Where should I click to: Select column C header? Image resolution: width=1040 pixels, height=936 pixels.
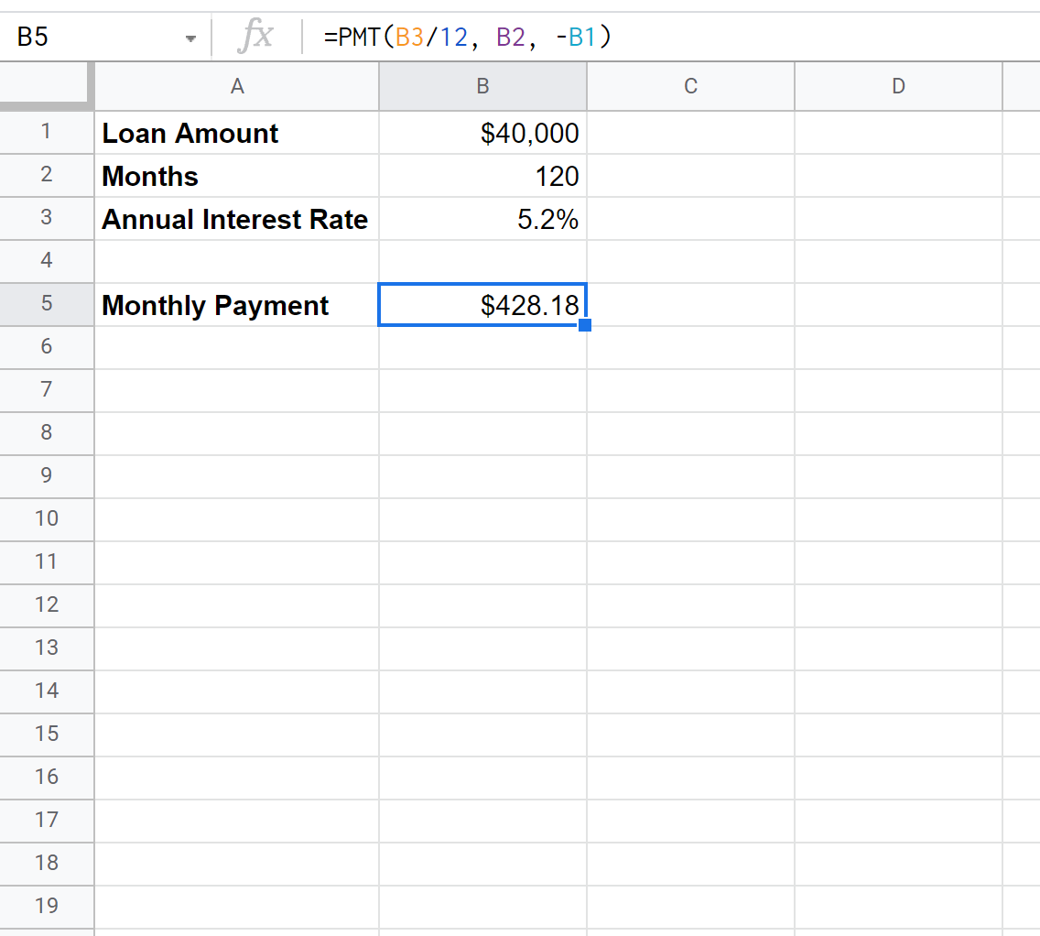pyautogui.click(x=690, y=86)
